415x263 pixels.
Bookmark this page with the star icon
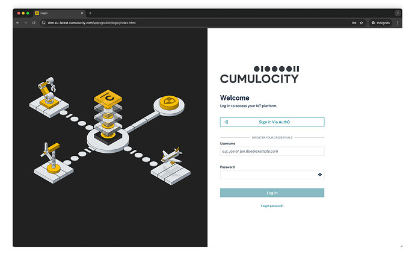[361, 23]
